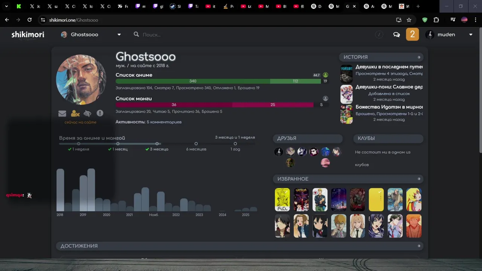
Task: Open the orange-haired favorite character card
Action: click(414, 226)
